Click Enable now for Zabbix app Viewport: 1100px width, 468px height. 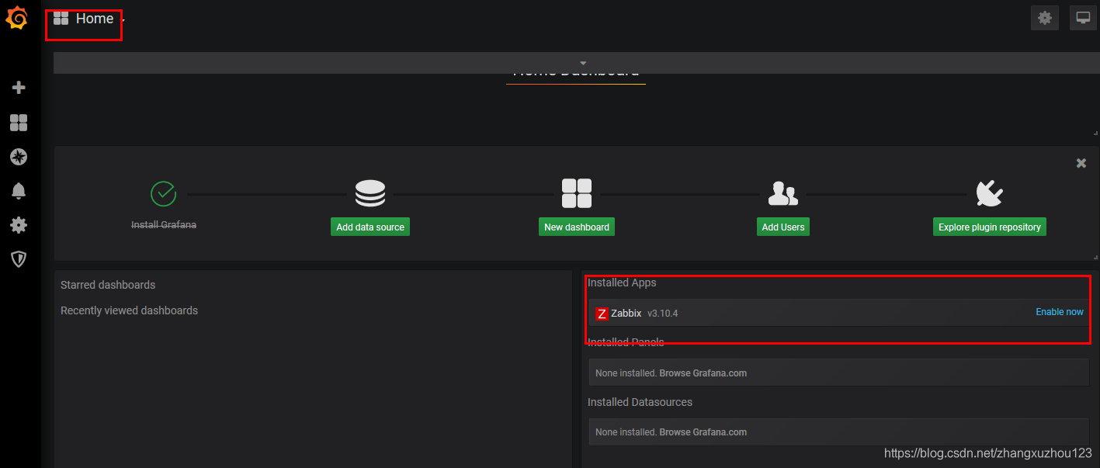click(1060, 312)
